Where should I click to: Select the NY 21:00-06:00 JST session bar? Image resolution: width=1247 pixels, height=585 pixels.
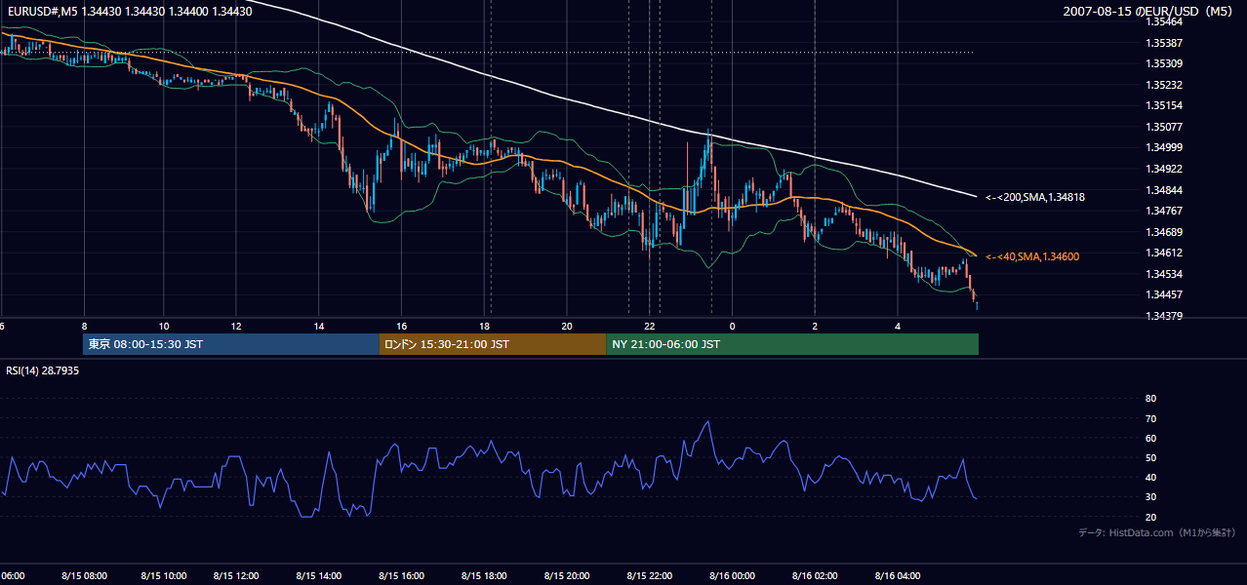[x=792, y=344]
